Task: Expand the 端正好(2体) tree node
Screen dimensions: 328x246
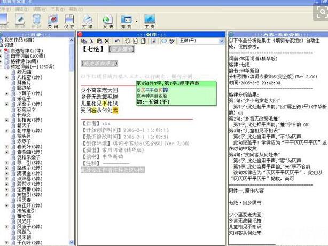Action: click(7, 205)
